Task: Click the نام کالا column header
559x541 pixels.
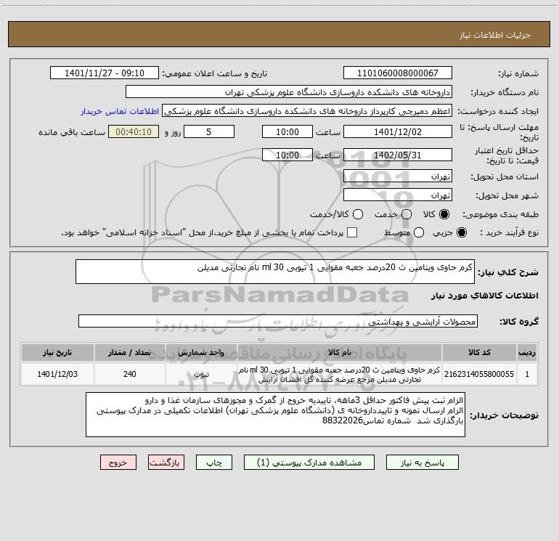Action: pyautogui.click(x=340, y=352)
